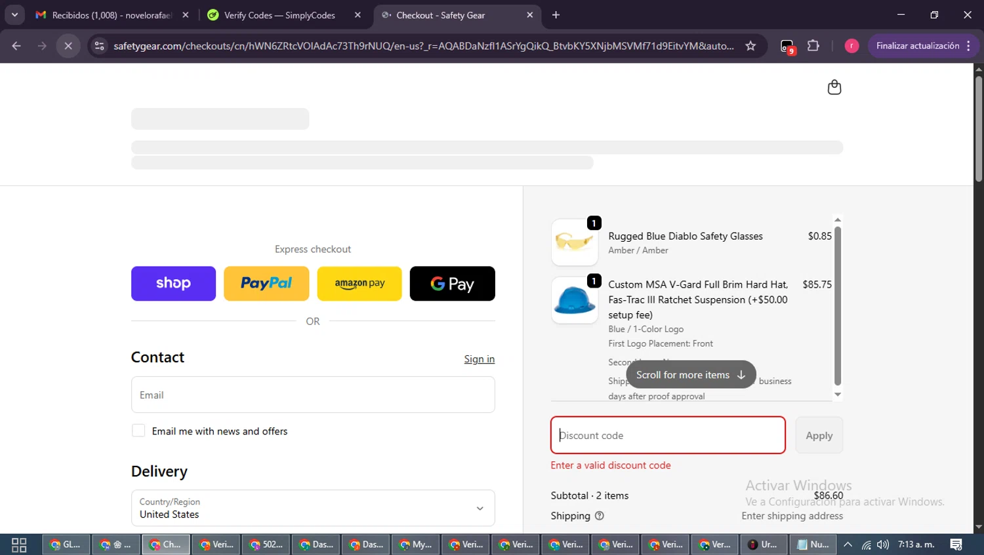Open the volume tray icon
This screenshot has width=984, height=555.
[884, 545]
